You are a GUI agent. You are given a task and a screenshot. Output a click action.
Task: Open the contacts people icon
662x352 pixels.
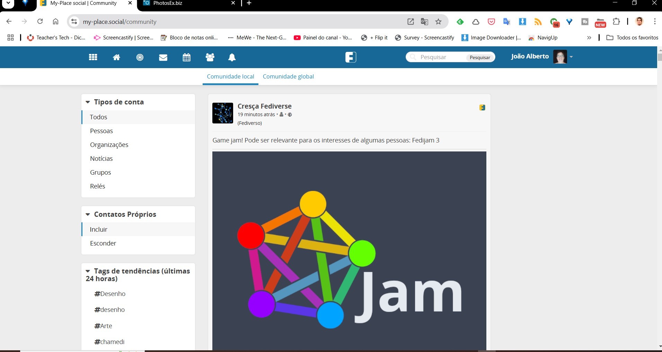pos(210,57)
